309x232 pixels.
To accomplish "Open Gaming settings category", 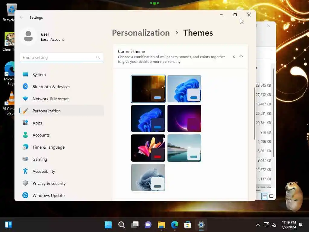I will pyautogui.click(x=62, y=159).
